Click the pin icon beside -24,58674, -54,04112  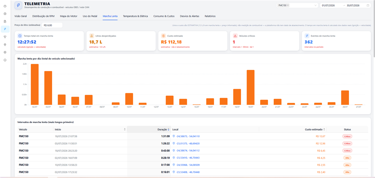[x=174, y=150]
